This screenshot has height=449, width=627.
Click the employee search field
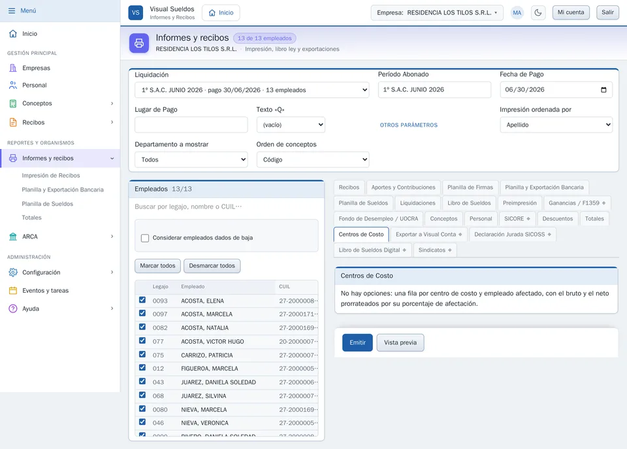click(227, 207)
